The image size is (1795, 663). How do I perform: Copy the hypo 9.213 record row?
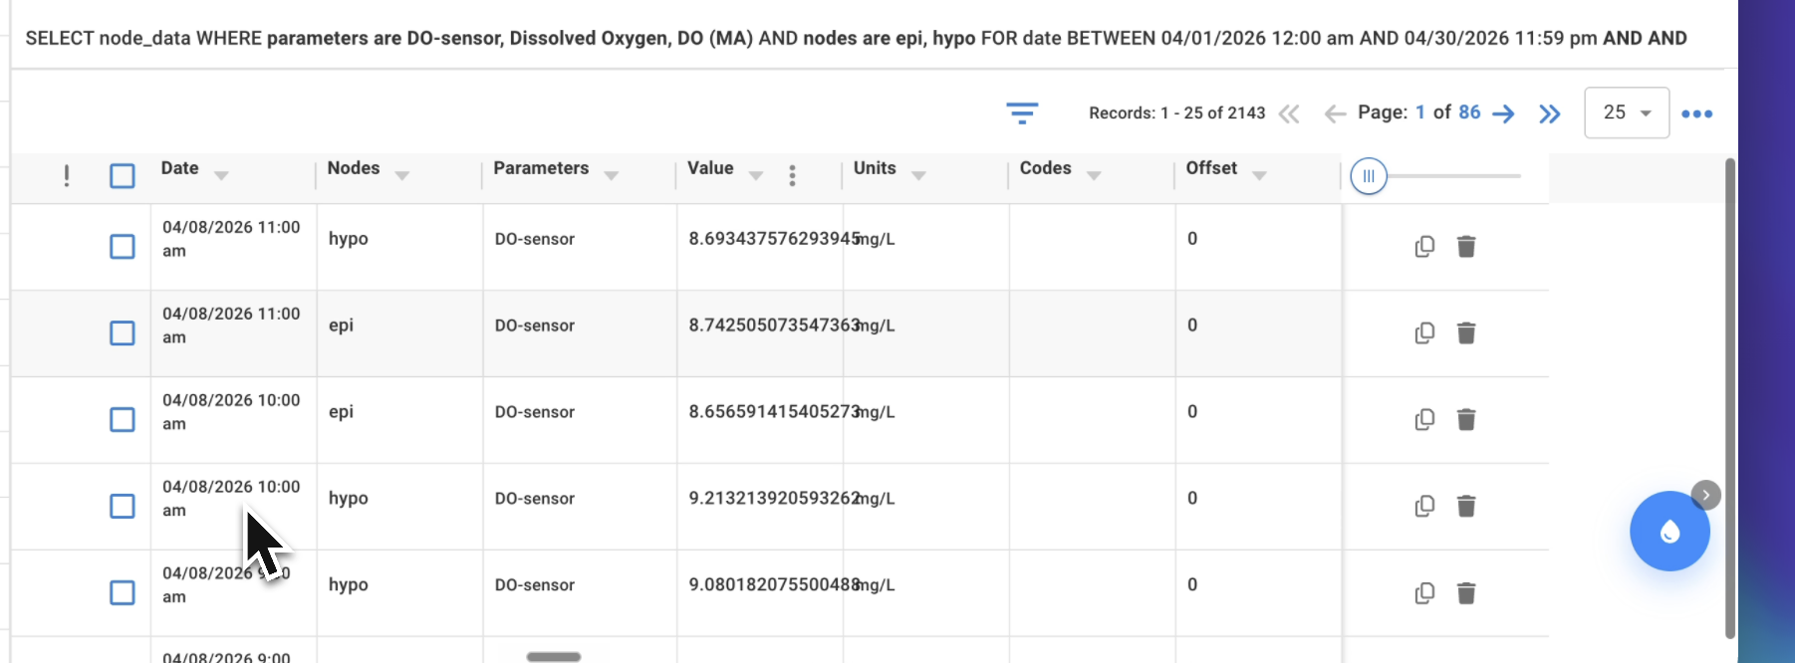click(x=1424, y=506)
